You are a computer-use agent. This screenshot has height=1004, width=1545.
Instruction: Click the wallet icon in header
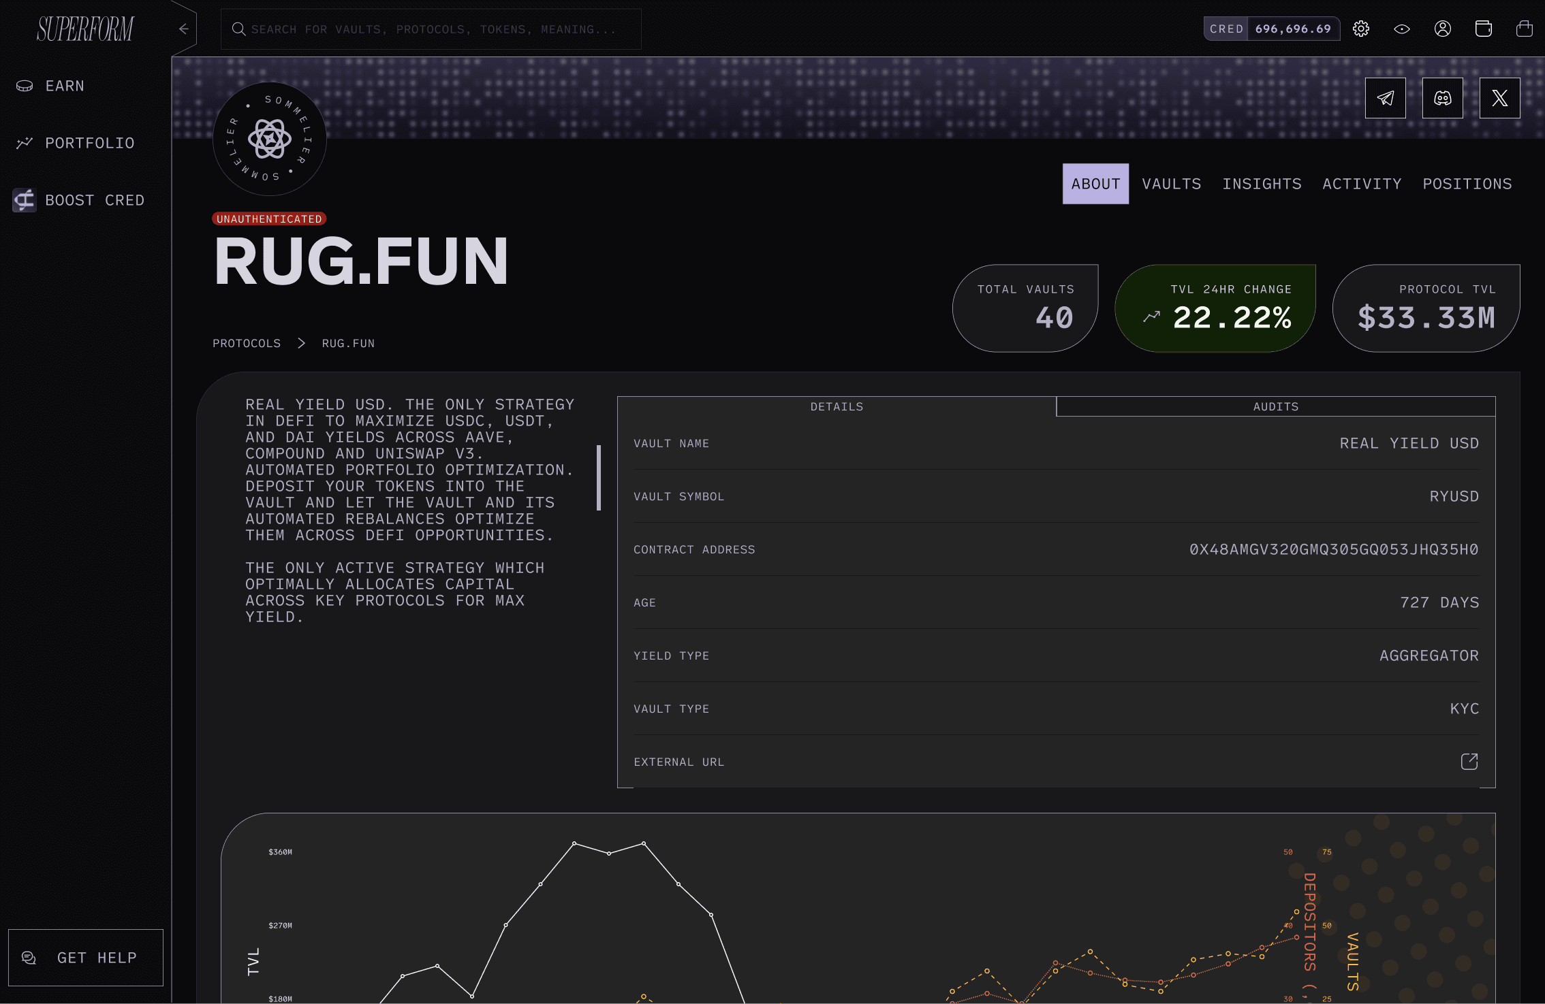tap(1484, 29)
